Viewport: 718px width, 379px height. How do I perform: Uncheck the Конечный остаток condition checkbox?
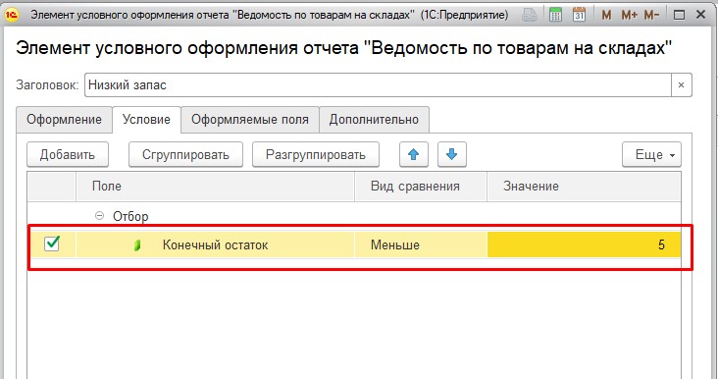(x=52, y=244)
